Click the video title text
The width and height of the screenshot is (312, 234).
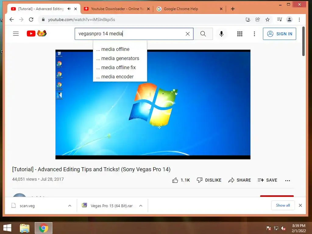tap(91, 169)
